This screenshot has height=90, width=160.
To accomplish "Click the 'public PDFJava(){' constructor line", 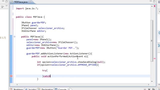I will (x=32, y=37).
